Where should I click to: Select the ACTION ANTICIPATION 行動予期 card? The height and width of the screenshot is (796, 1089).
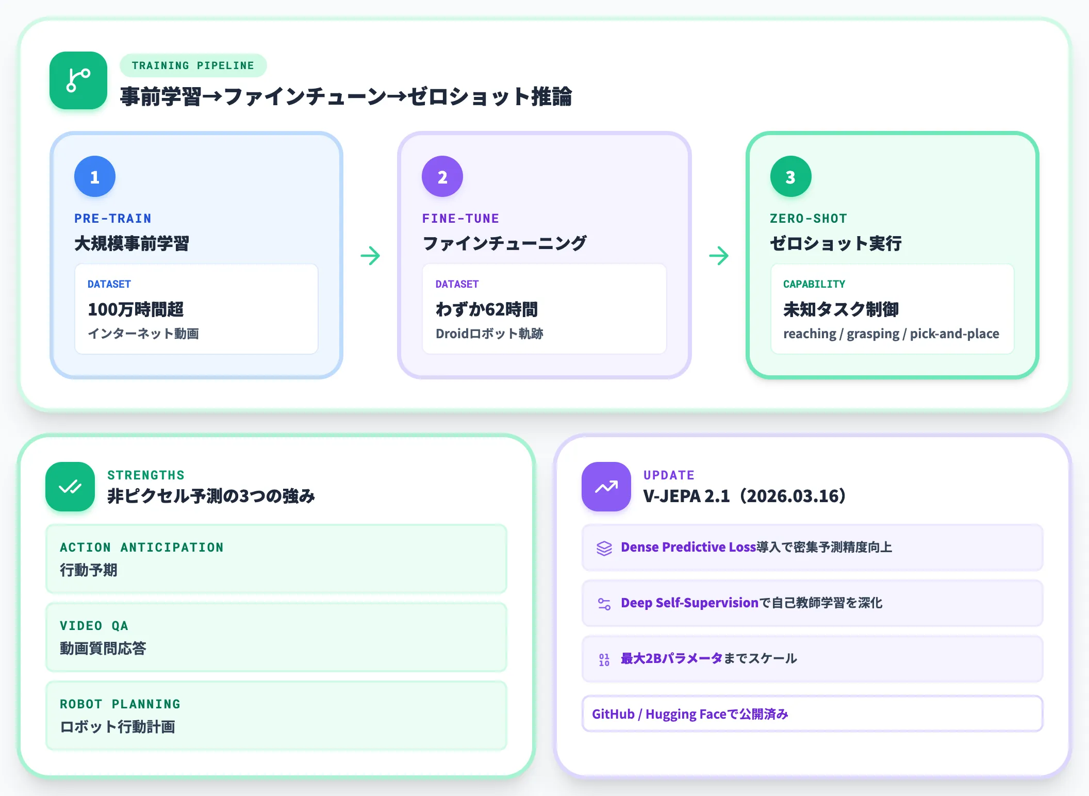(276, 559)
